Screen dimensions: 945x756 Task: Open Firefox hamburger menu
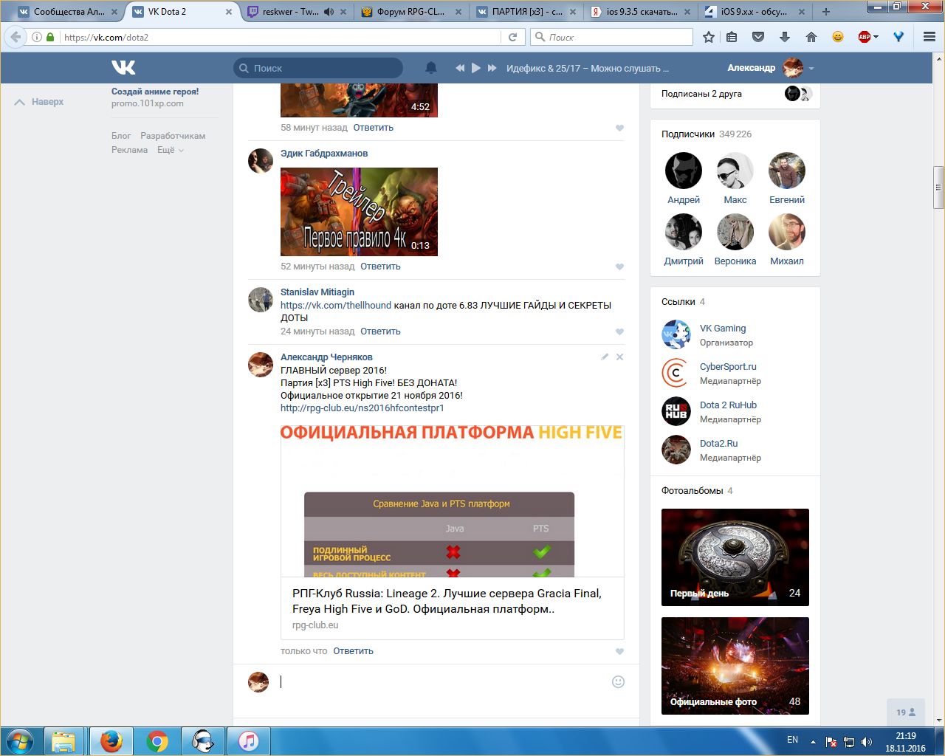[x=929, y=37]
